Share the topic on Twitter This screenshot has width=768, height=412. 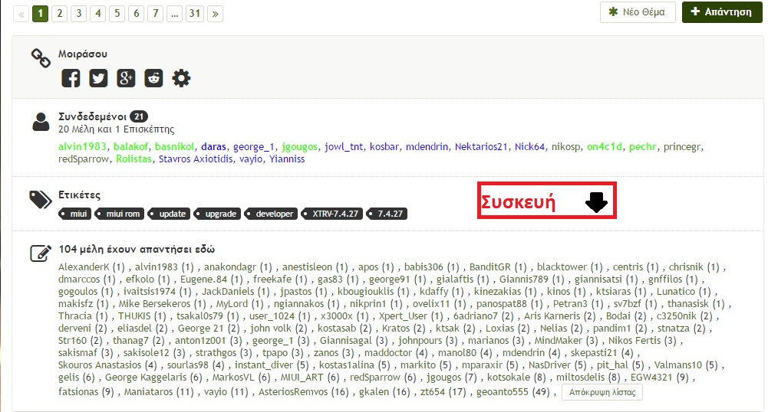tap(98, 78)
